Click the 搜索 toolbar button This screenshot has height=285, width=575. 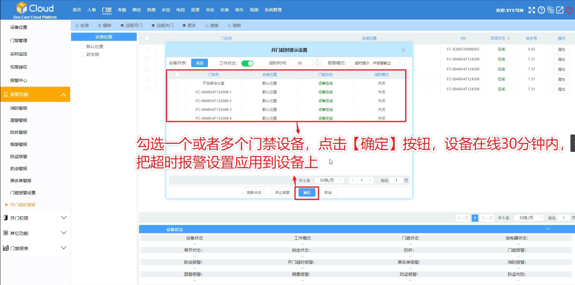tap(212, 25)
